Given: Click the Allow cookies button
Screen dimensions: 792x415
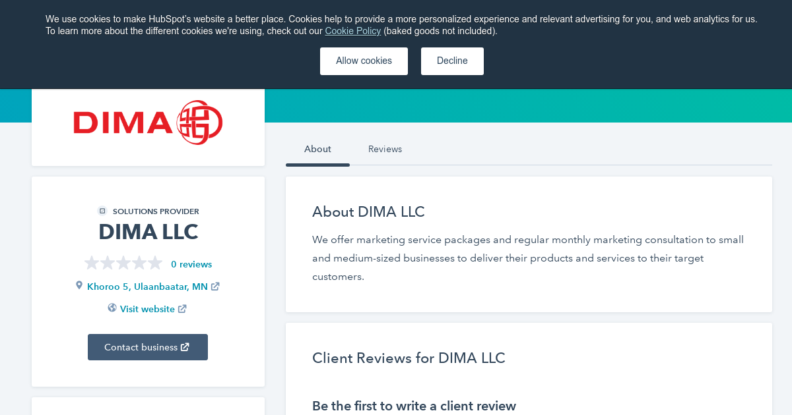Looking at the screenshot, I should 364,61.
